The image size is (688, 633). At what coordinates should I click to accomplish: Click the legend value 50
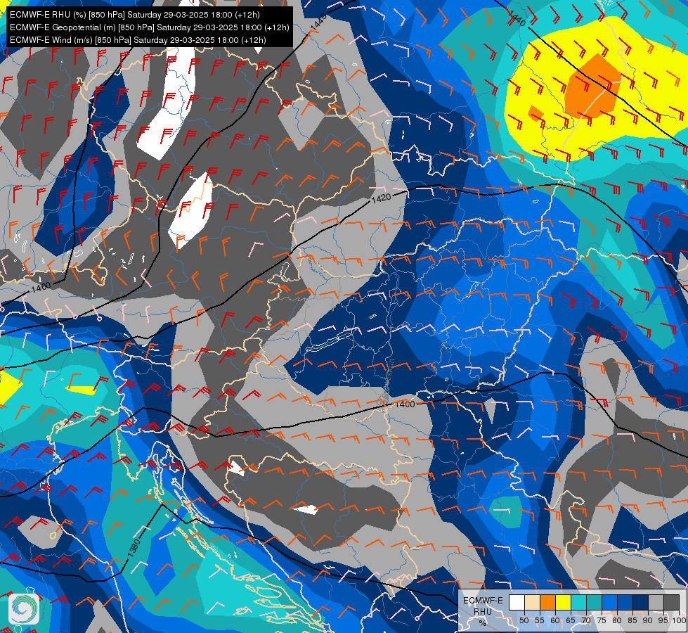(524, 620)
